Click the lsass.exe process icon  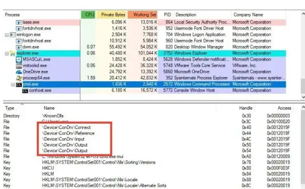pos(19,23)
